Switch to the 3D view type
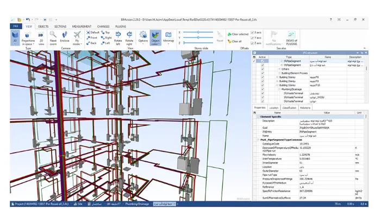The image size is (375, 222). 15,38
